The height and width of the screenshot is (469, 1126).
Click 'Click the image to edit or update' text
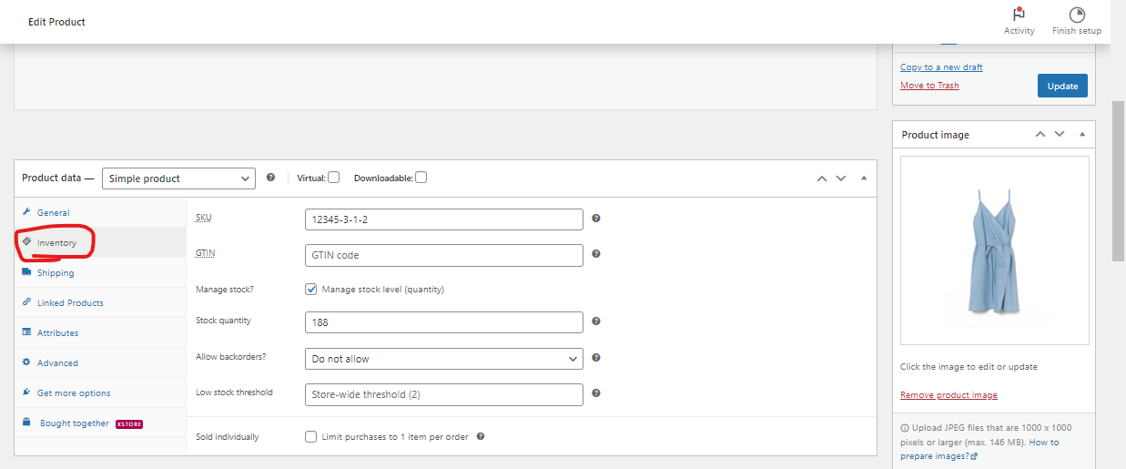(969, 367)
